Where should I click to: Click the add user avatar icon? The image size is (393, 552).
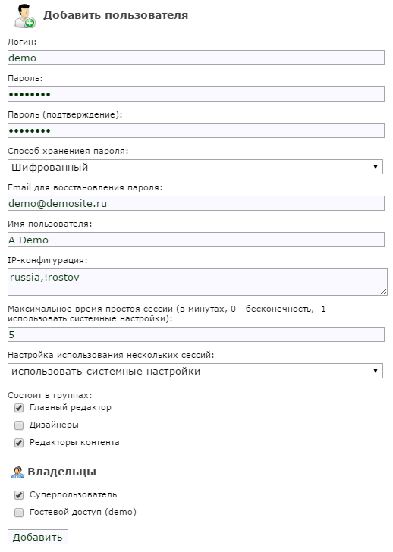pos(24,16)
